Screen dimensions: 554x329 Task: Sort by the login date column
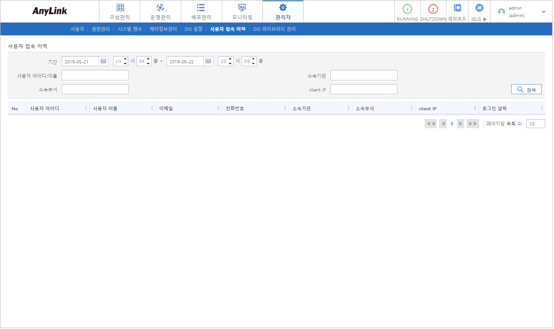point(542,109)
